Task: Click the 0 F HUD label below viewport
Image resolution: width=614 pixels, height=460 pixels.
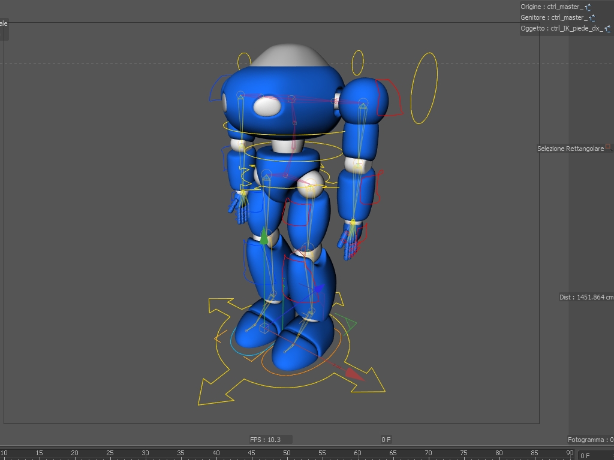Action: click(386, 440)
